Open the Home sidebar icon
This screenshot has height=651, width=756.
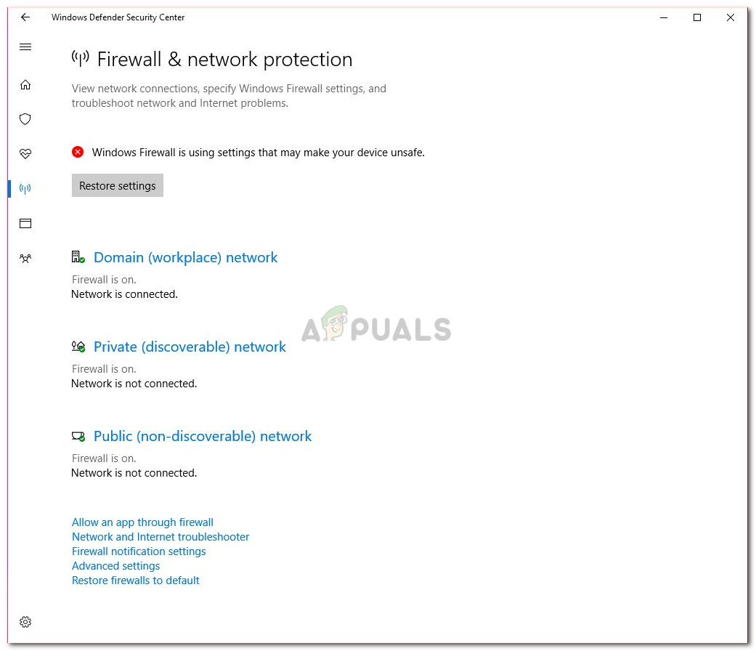25,85
